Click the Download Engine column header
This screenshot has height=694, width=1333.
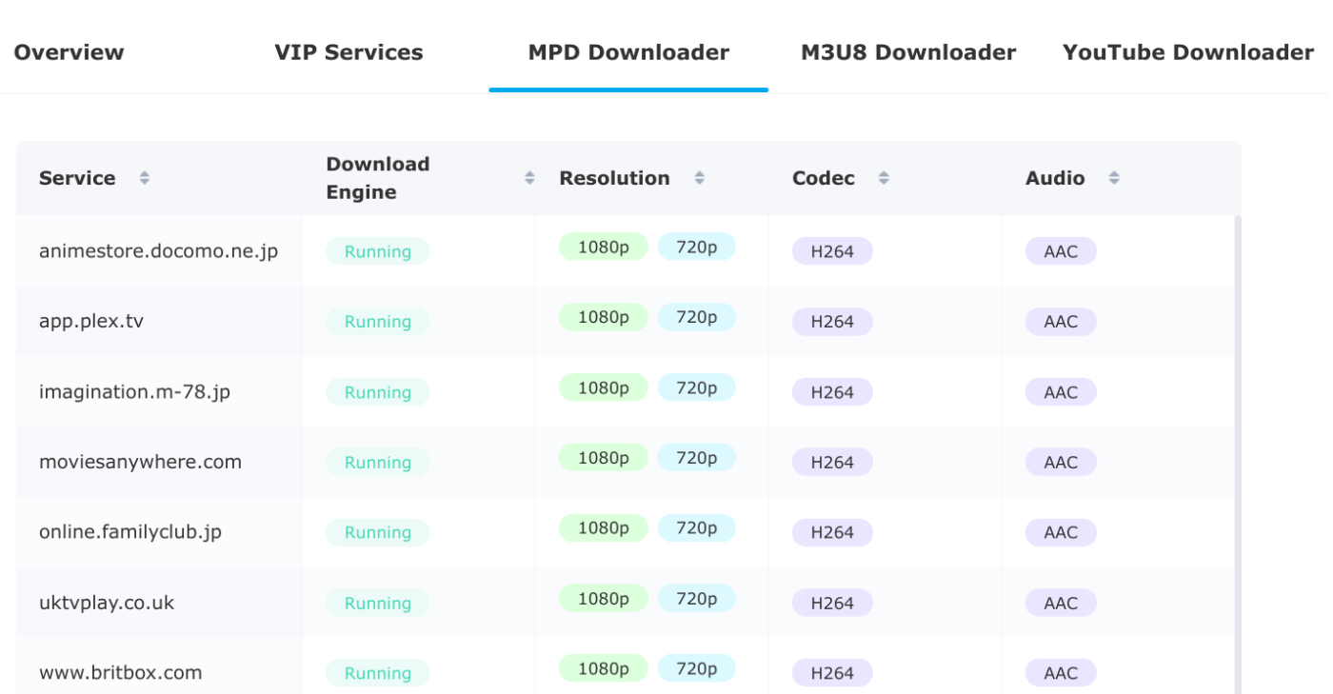[419, 178]
